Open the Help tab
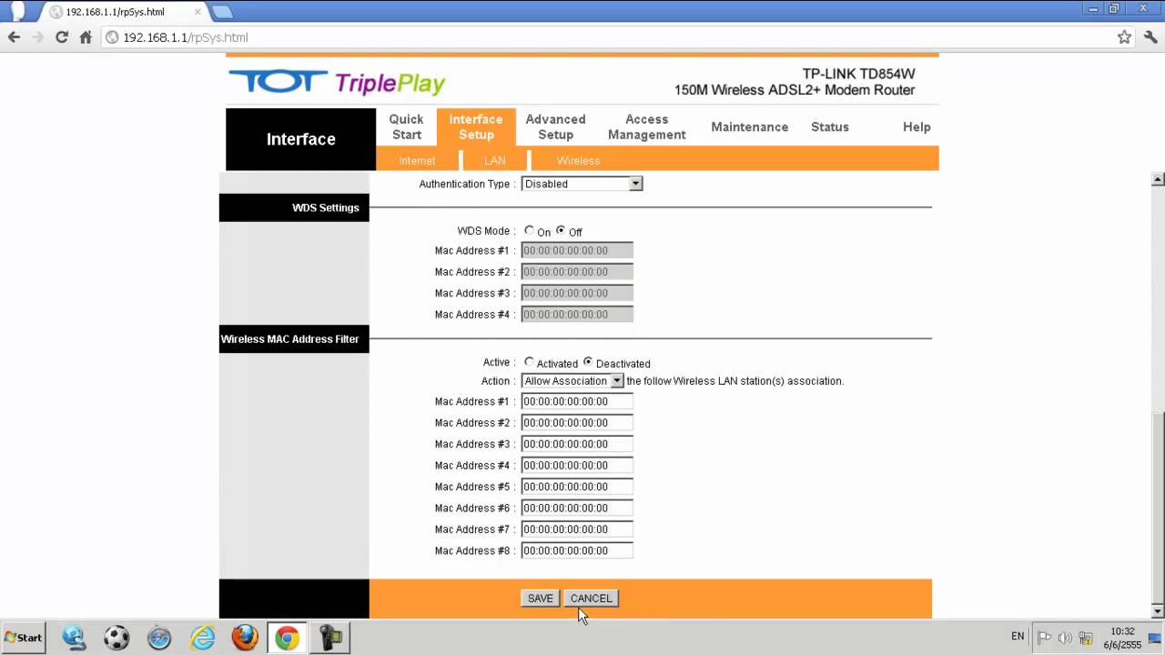The height and width of the screenshot is (655, 1165). coord(917,127)
